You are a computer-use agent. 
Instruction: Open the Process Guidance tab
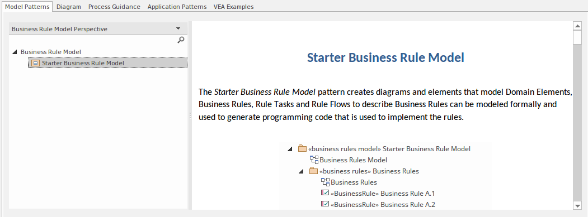(114, 7)
